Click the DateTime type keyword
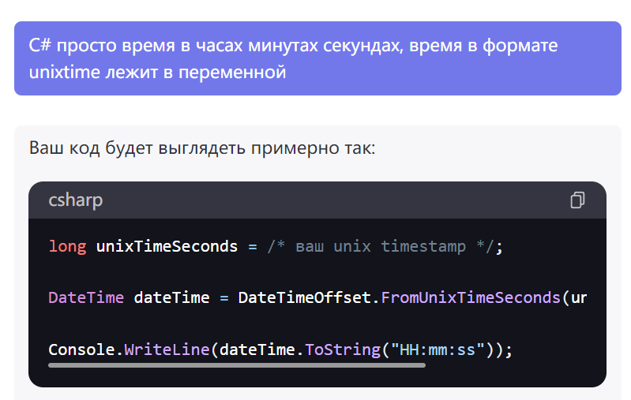The width and height of the screenshot is (631, 400). click(x=86, y=297)
